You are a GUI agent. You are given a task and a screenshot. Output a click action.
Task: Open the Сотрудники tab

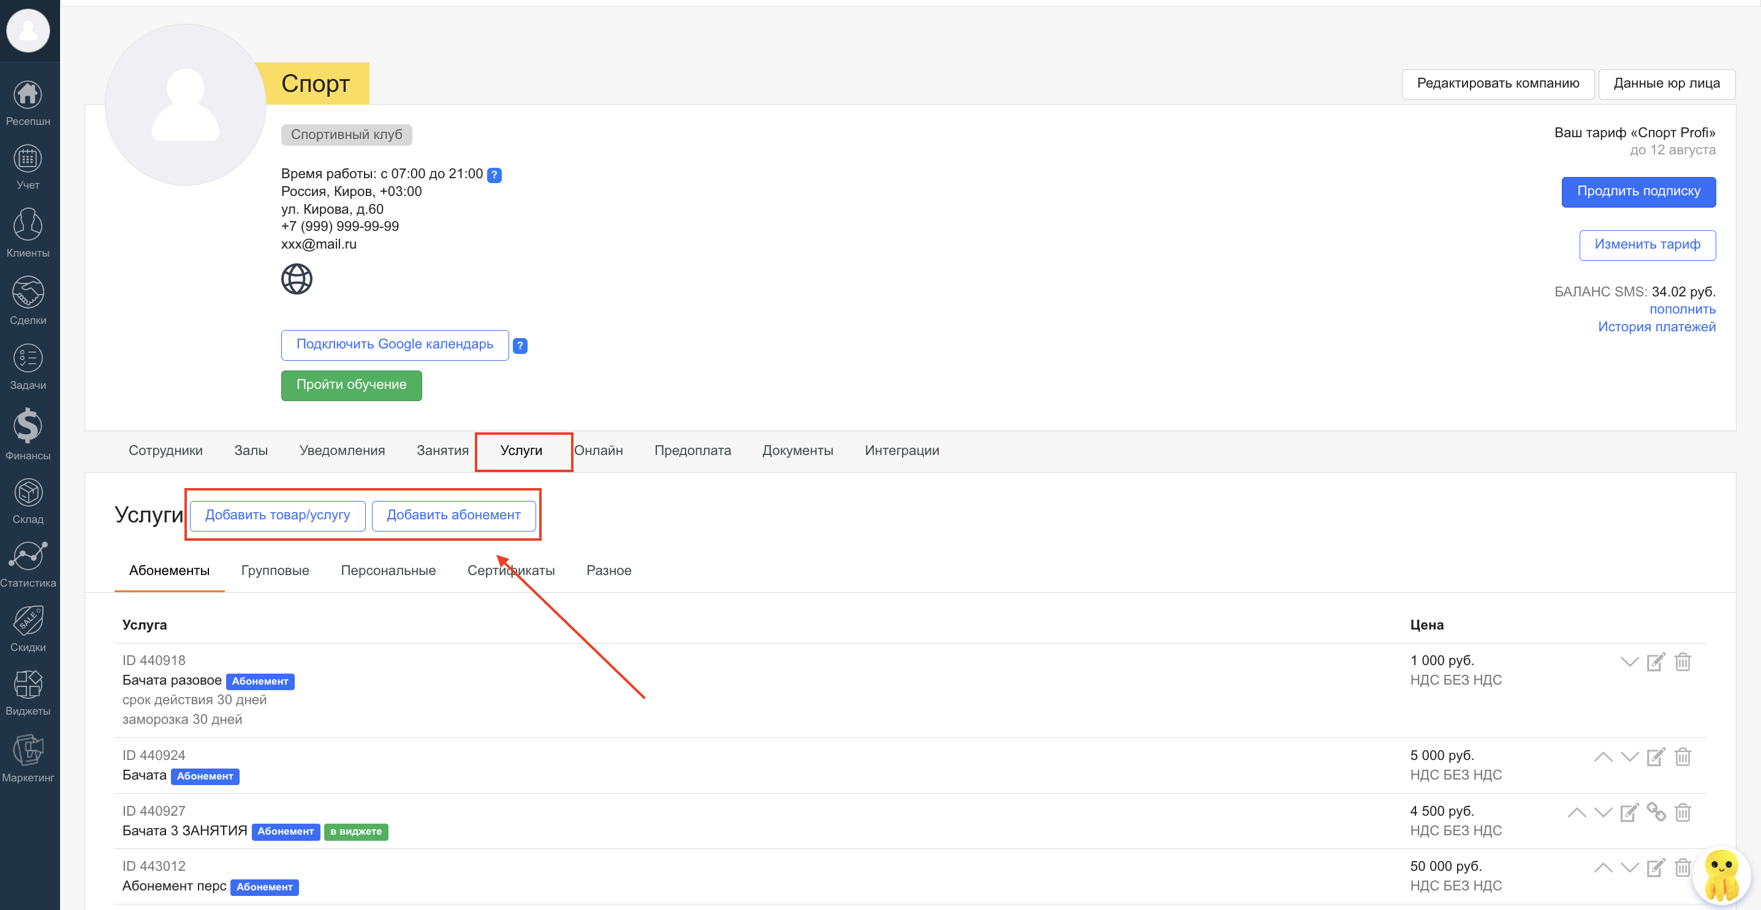(x=165, y=450)
